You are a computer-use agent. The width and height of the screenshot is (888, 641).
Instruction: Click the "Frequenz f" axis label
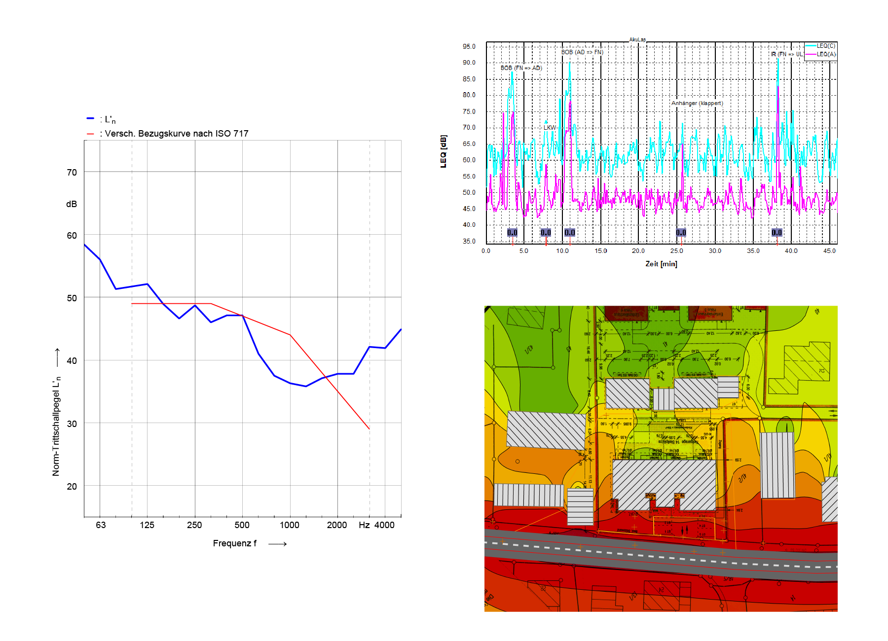[235, 543]
